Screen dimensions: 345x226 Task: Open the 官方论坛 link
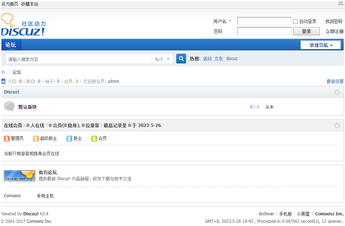pyautogui.click(x=48, y=172)
